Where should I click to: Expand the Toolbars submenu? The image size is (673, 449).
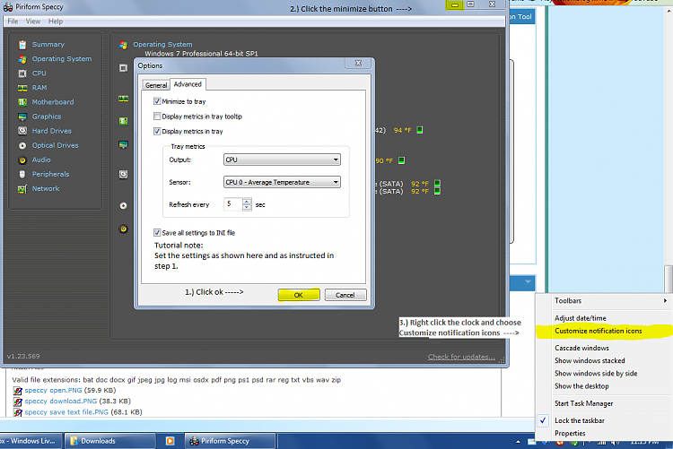[603, 301]
